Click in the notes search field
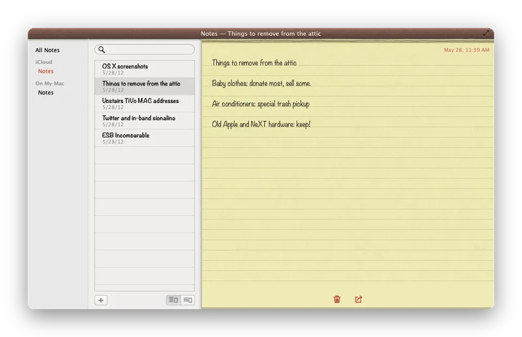The height and width of the screenshot is (337, 522). coord(145,50)
